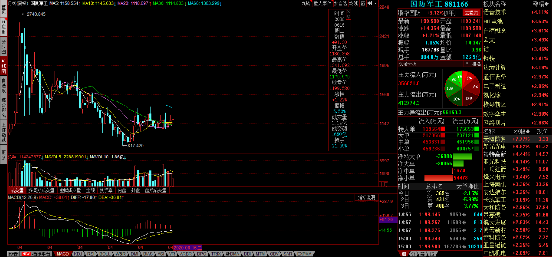Open 设置 settings at bottom left

coord(13,254)
